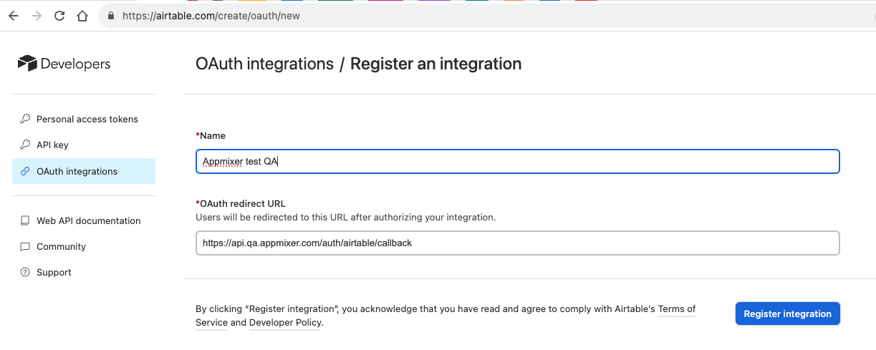Open Personal access tokens in sidebar
The width and height of the screenshot is (876, 350).
coord(87,119)
